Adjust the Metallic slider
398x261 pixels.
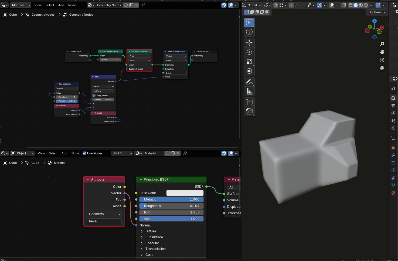(x=171, y=199)
